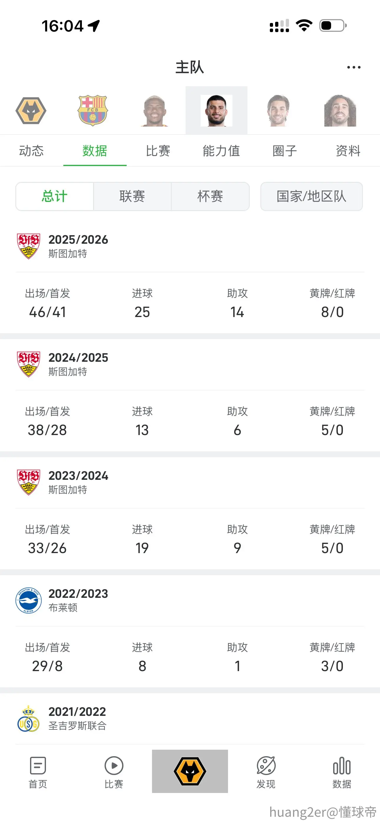The width and height of the screenshot is (380, 823).
Task: Open 数据 bar-chart icon in bottom bar
Action: tap(342, 772)
